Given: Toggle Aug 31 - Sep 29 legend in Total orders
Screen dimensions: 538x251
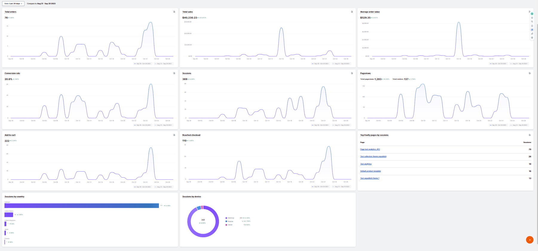Looking at the screenshot, I should tap(163, 64).
